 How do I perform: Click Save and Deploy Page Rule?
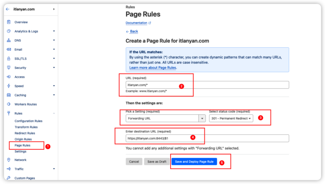click(195, 162)
